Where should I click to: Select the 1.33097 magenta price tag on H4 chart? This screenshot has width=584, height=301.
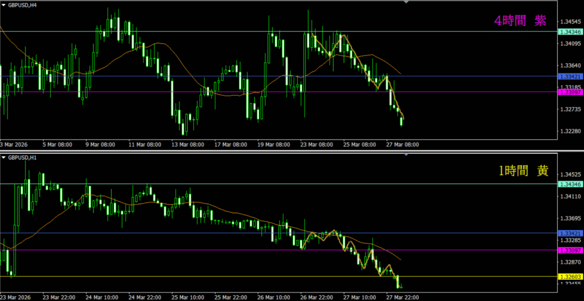coord(570,92)
